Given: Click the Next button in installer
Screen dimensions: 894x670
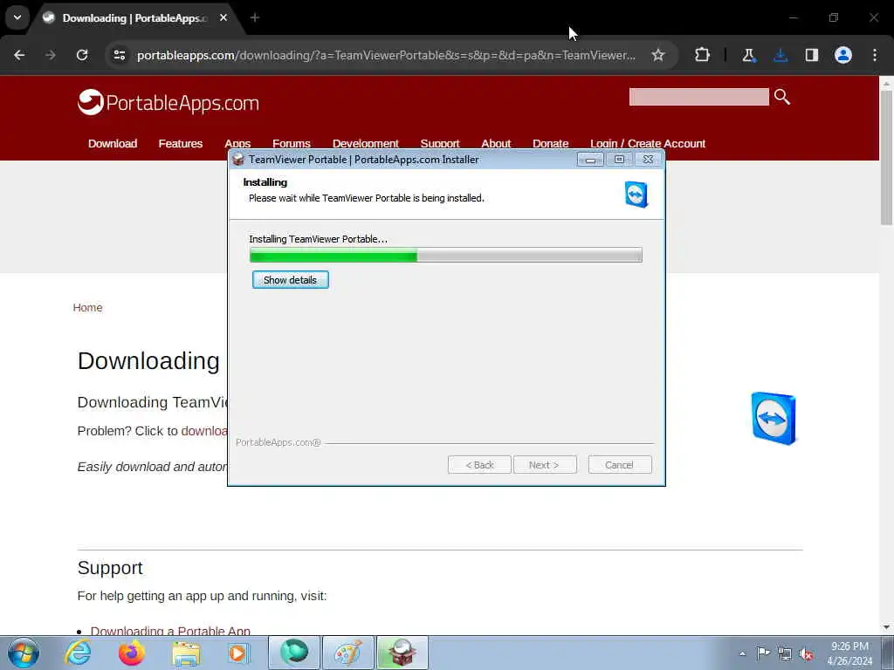Looking at the screenshot, I should [545, 465].
